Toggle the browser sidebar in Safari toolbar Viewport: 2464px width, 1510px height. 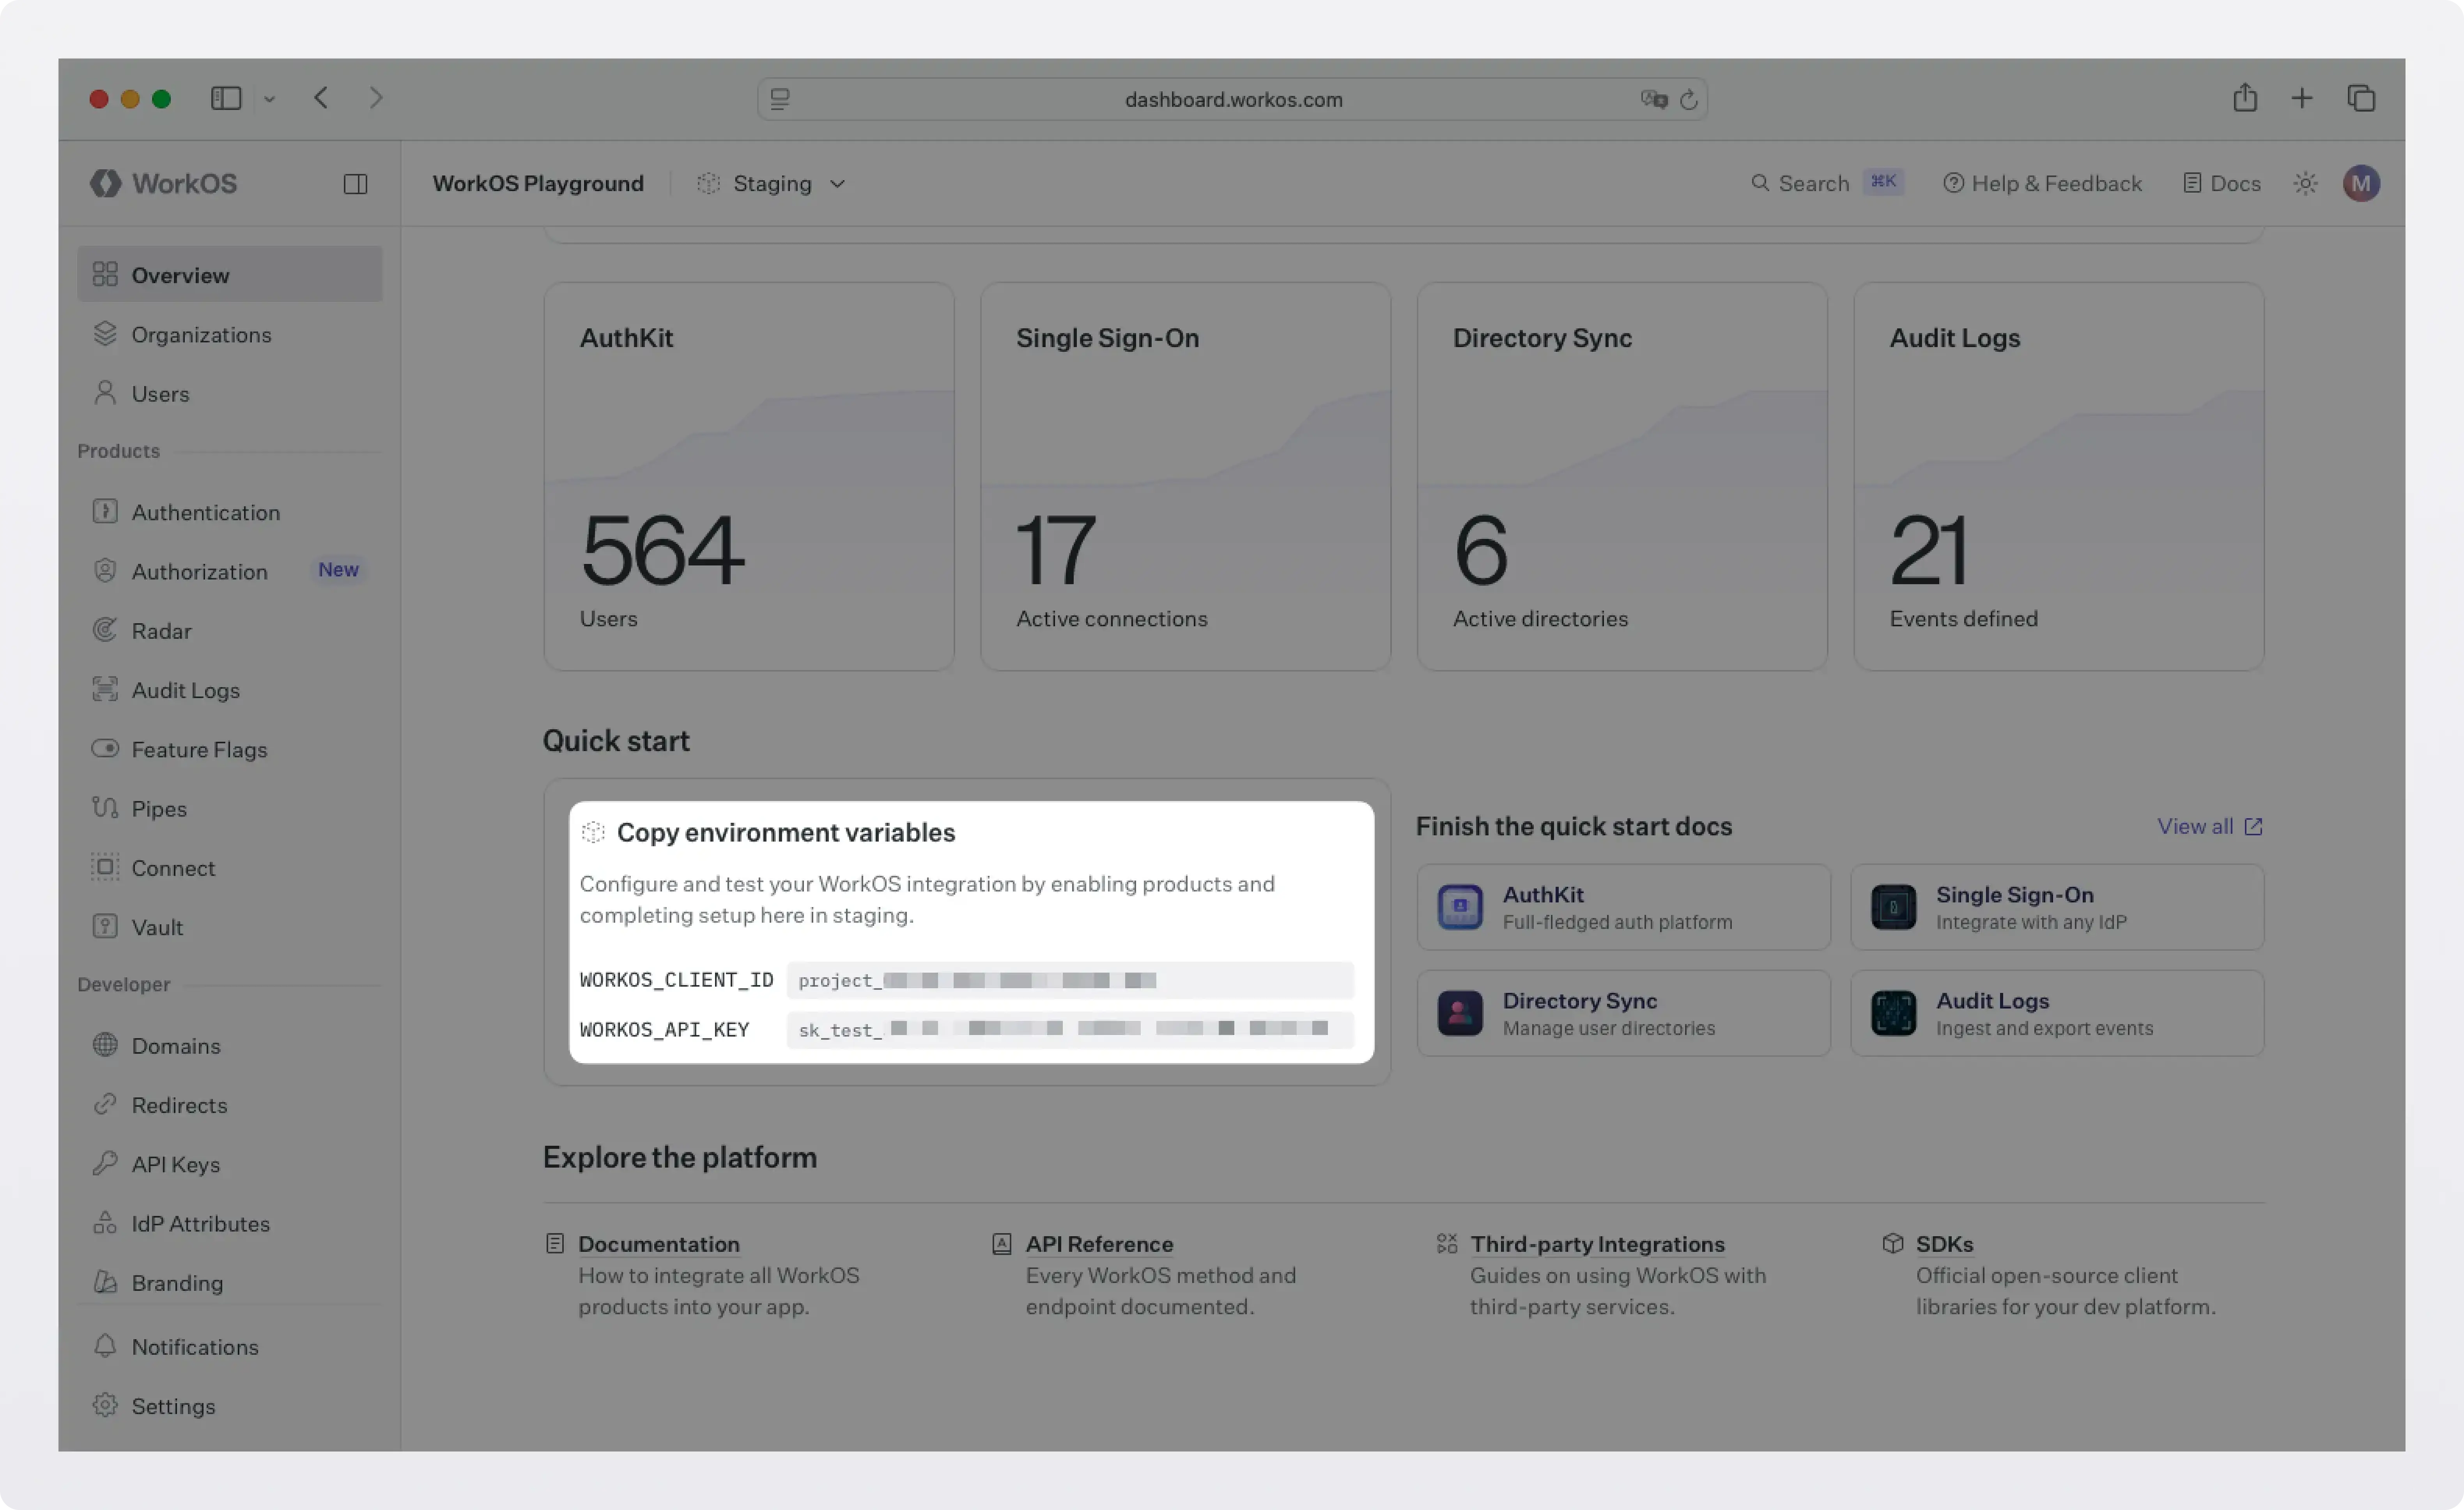pos(226,98)
